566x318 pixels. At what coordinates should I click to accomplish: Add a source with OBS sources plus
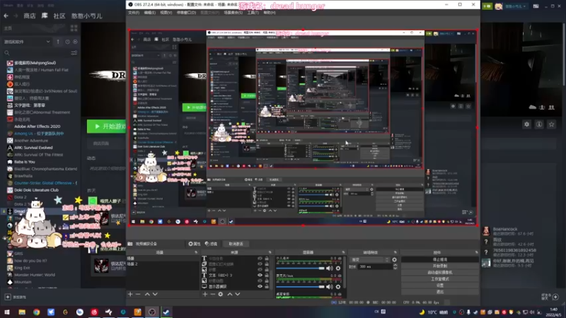pos(204,294)
